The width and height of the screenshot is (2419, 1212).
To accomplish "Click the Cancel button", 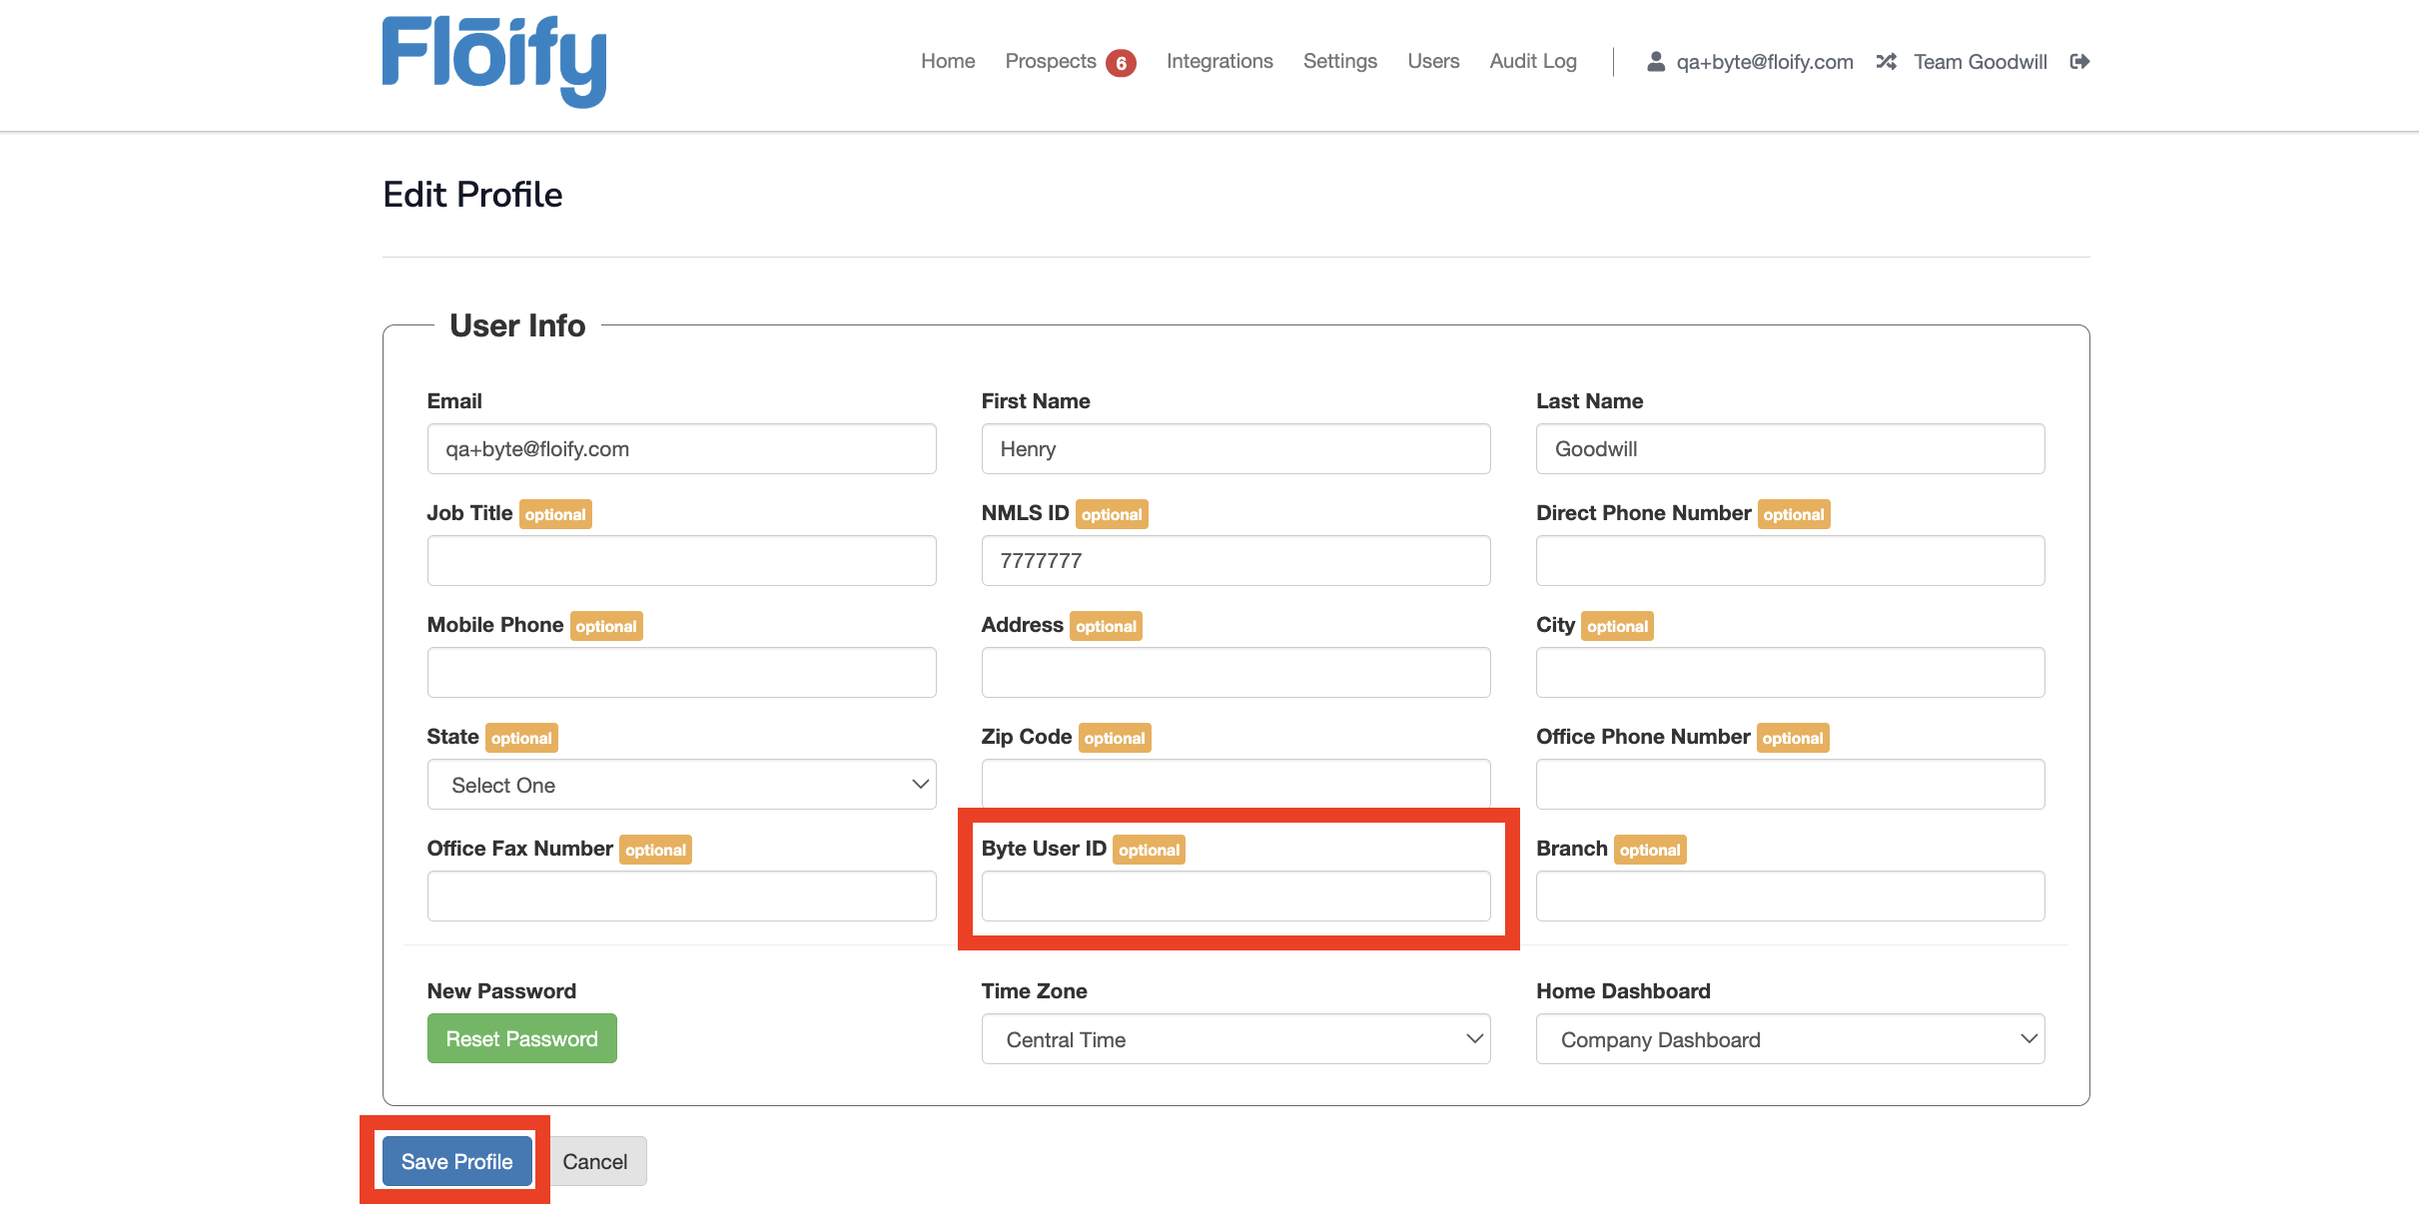I will pos(595,1161).
